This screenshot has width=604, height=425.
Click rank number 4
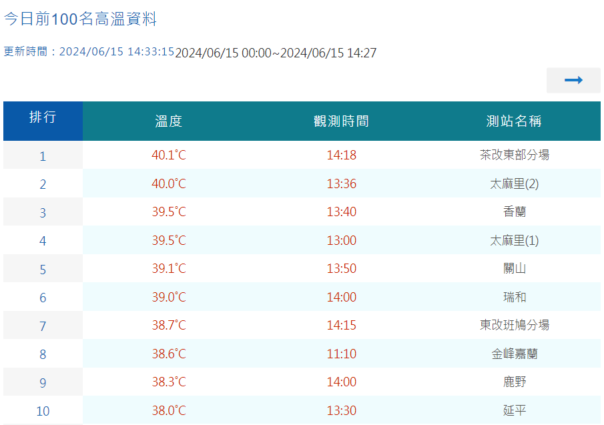coord(43,241)
